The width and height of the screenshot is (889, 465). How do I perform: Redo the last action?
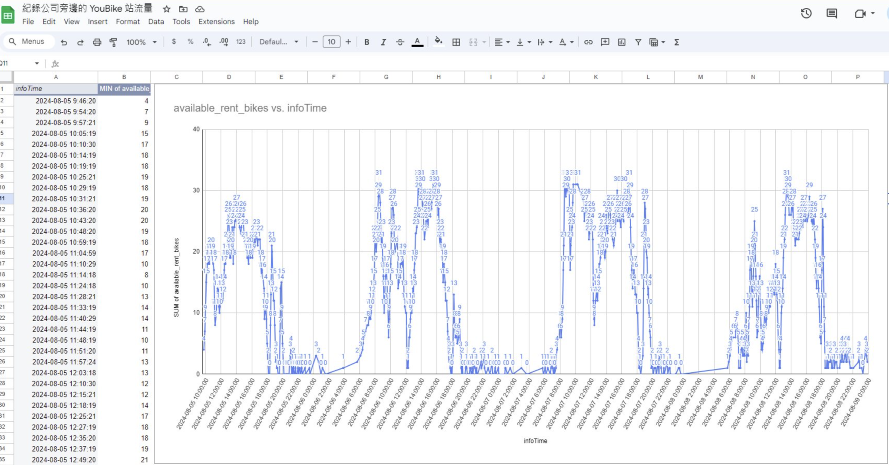pyautogui.click(x=80, y=42)
